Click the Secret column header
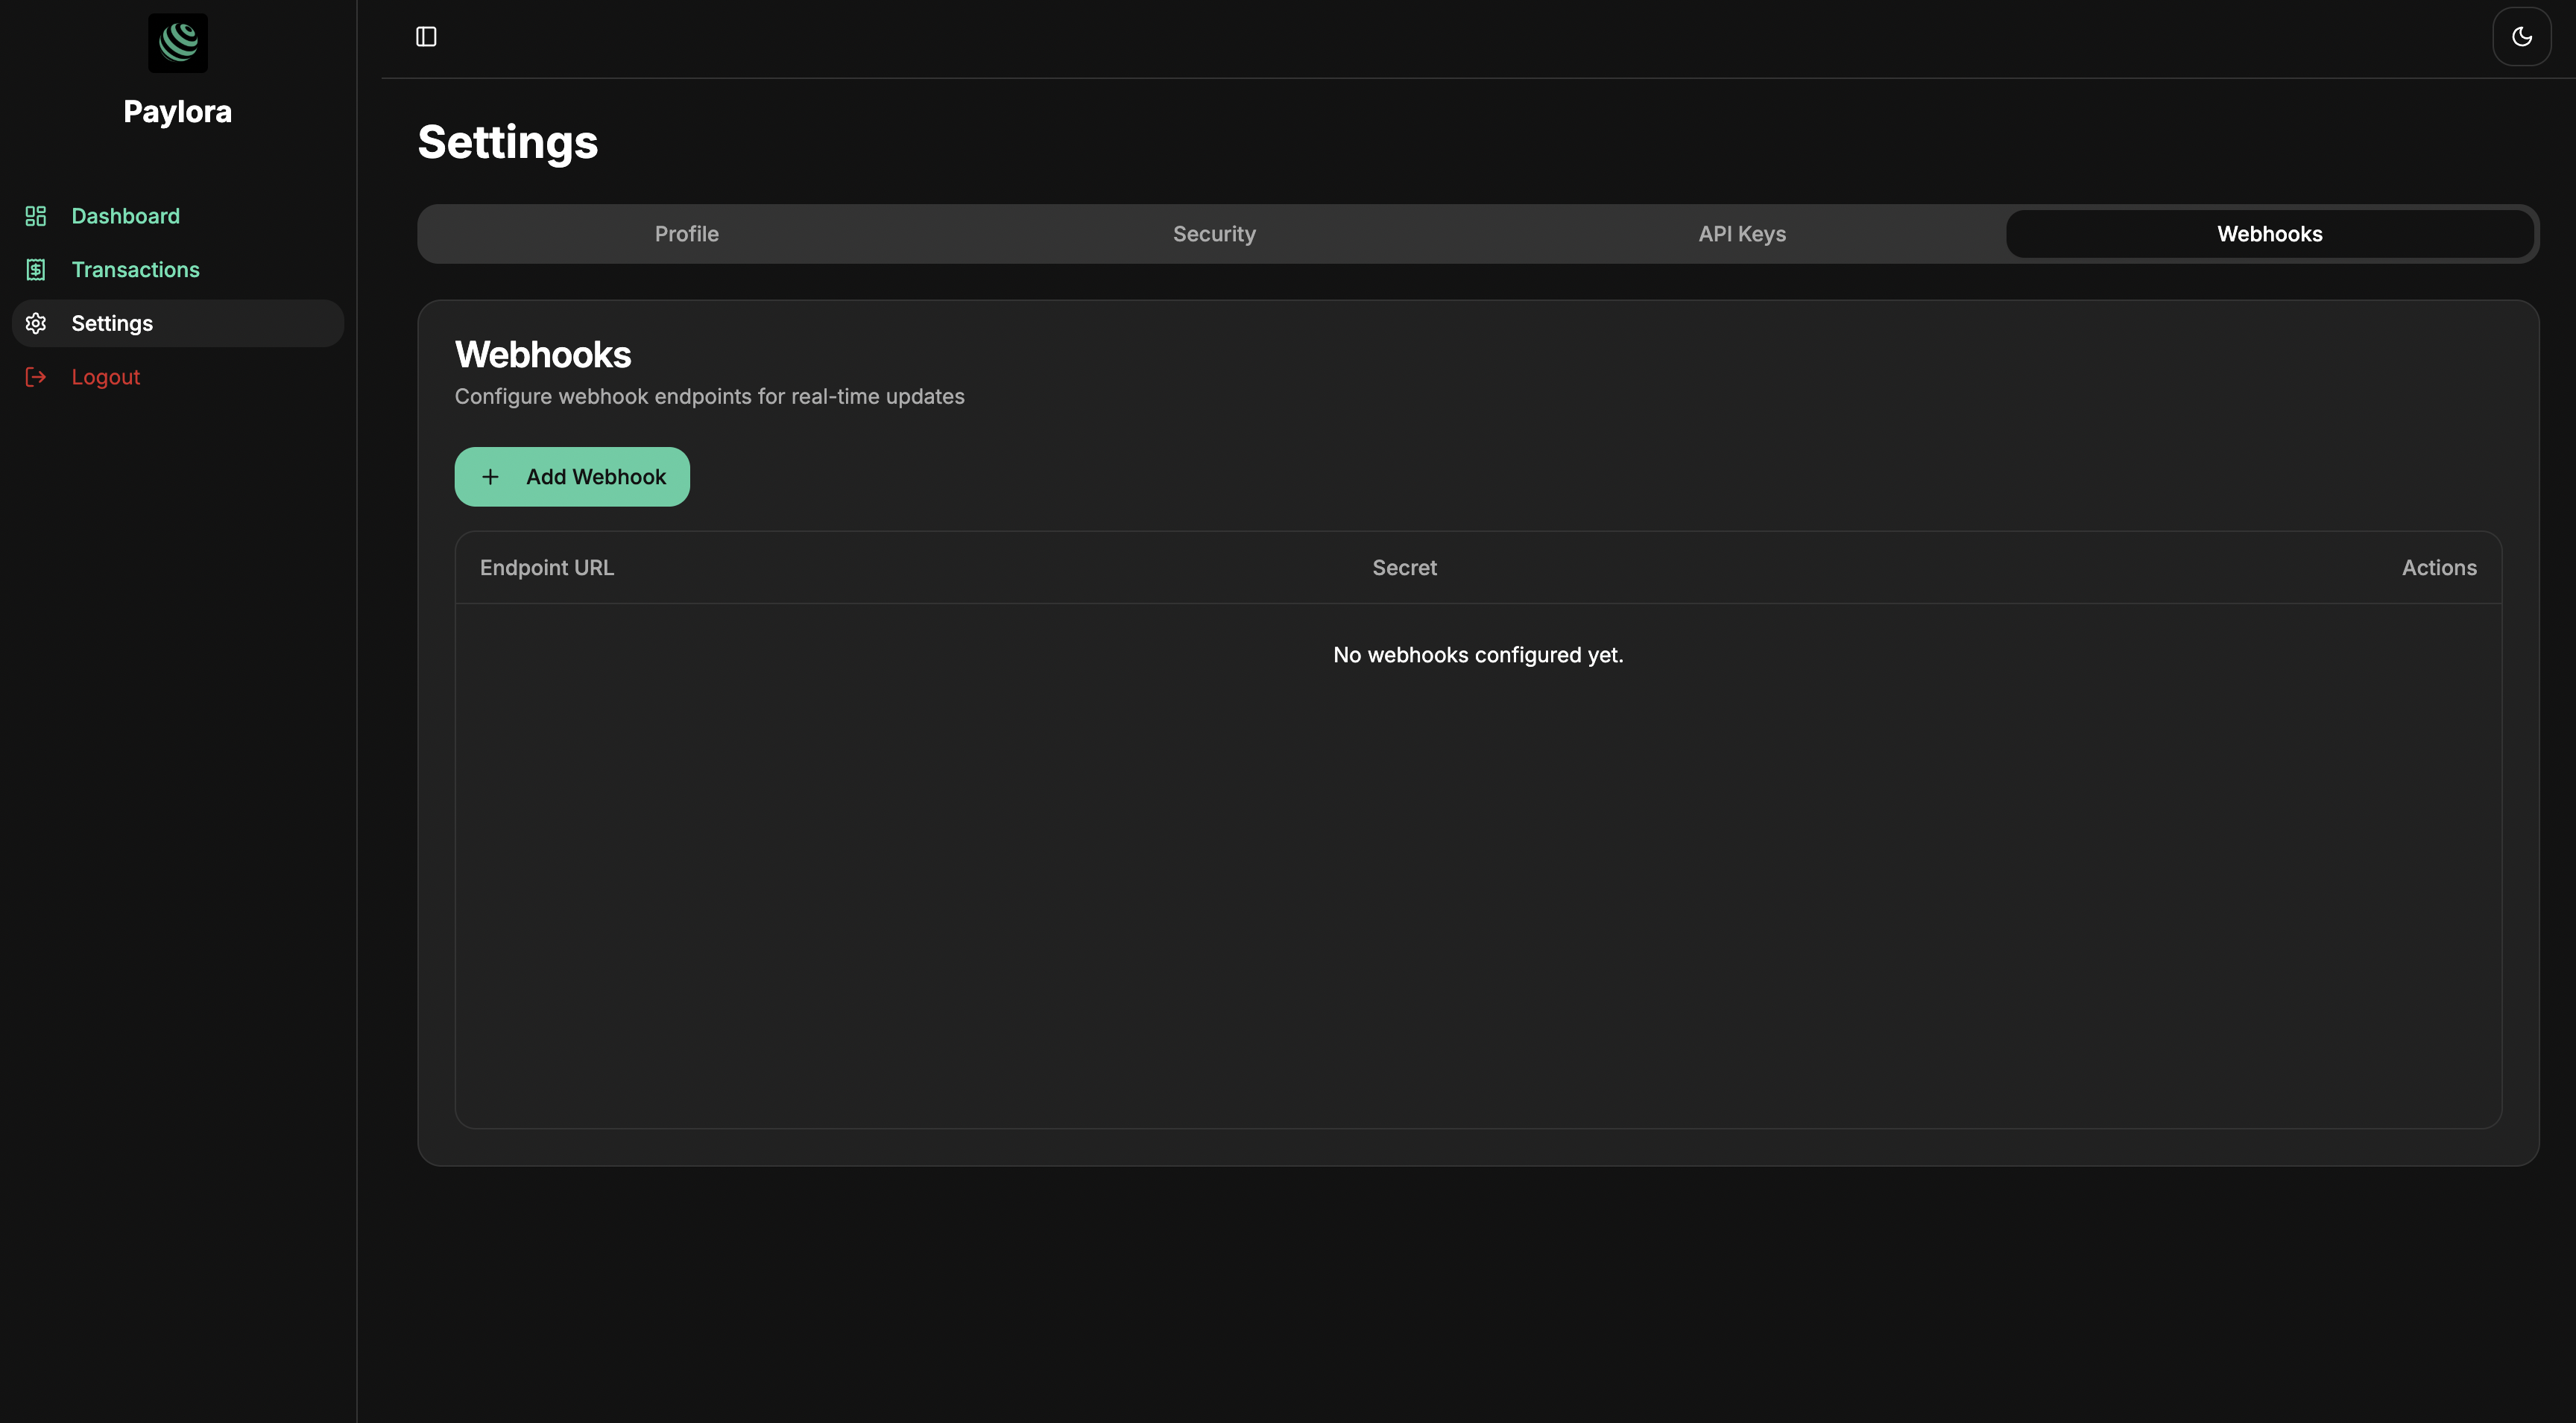Screen dimensions: 2576x1423 1404,567
